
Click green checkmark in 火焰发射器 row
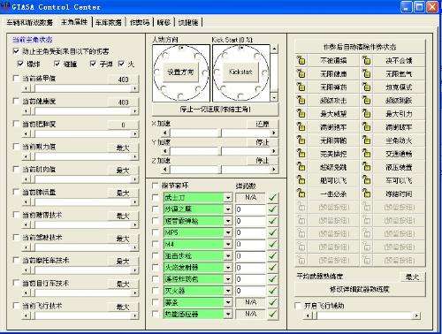tap(273, 268)
